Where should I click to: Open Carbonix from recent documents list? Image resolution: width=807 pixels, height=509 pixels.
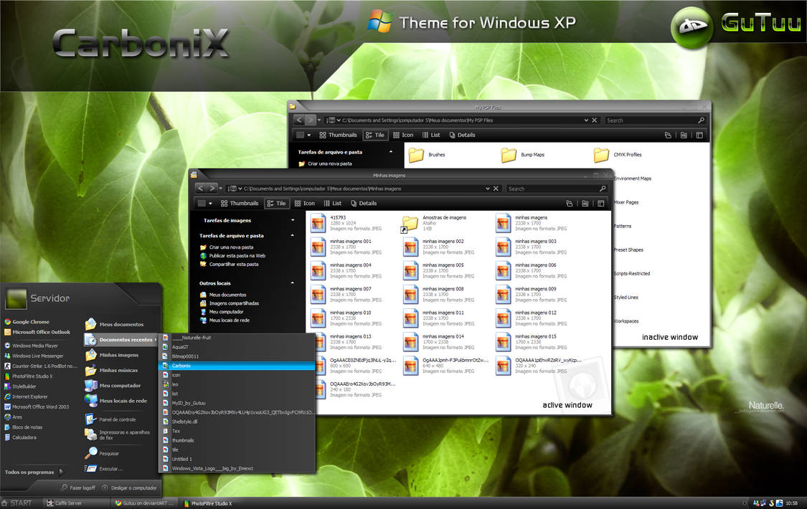(237, 366)
